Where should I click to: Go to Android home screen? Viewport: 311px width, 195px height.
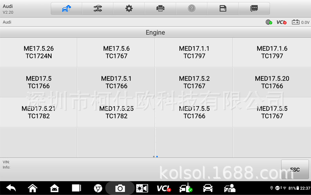tap(32, 188)
